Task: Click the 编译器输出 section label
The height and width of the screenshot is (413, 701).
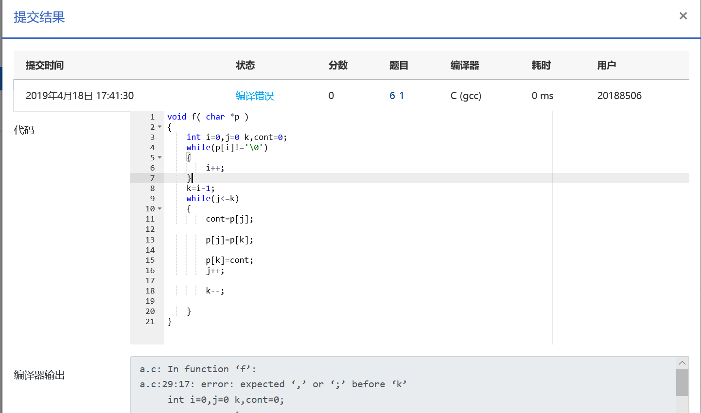Action: pos(39,375)
